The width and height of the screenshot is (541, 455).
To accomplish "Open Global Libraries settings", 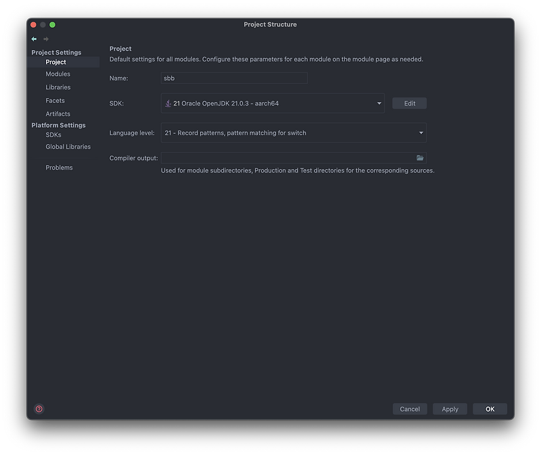I will click(x=68, y=147).
